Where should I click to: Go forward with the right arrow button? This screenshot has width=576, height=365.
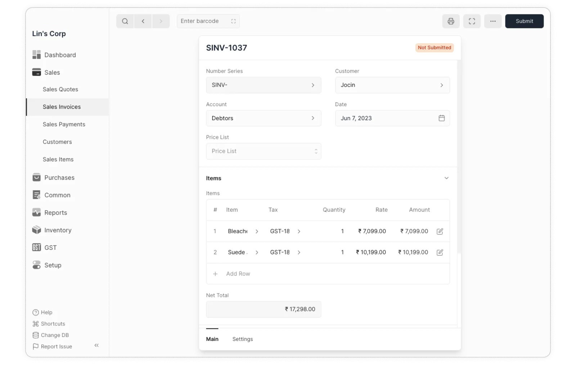coord(161,21)
